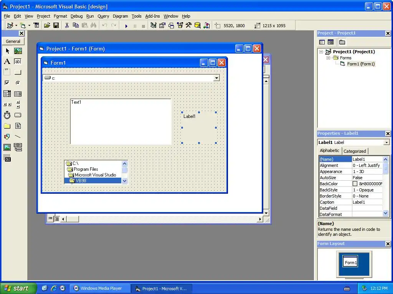
Task: Open the object dropdown in Properties
Action: [x=386, y=142]
